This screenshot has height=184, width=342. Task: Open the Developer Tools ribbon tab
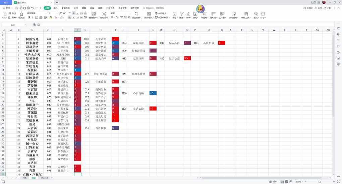(110, 8)
